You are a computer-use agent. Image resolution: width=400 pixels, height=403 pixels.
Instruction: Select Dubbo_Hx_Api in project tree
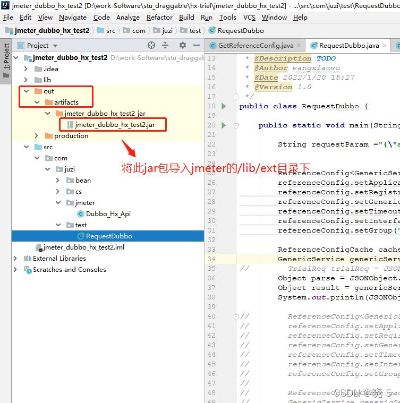click(x=108, y=214)
